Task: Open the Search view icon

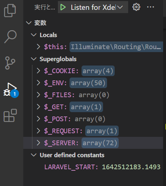Action: [11, 37]
